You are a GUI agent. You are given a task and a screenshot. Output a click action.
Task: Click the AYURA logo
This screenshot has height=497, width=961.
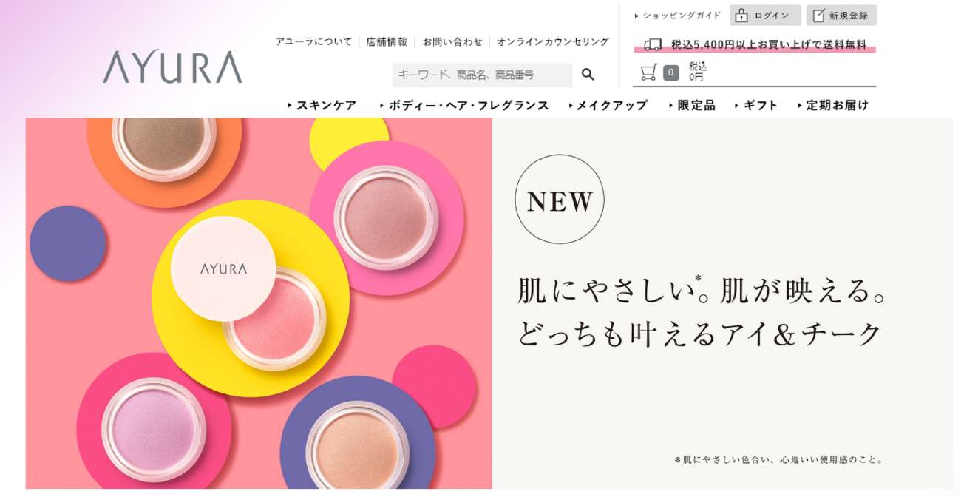click(x=172, y=67)
